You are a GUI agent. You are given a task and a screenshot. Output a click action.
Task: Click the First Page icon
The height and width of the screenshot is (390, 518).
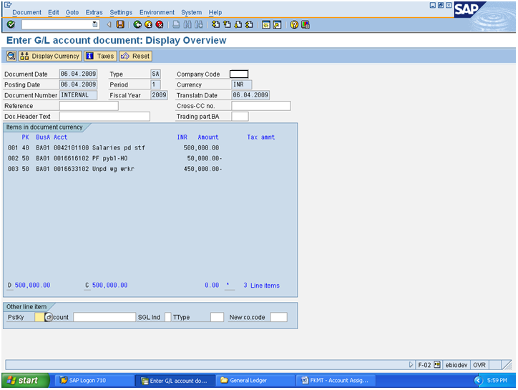tap(216, 24)
